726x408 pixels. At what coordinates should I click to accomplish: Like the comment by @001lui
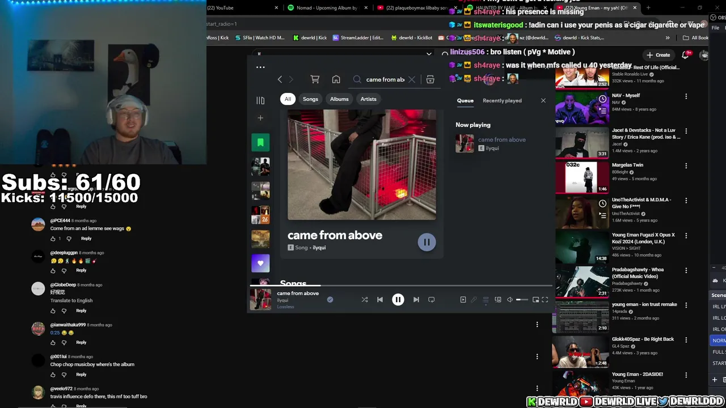[53, 375]
